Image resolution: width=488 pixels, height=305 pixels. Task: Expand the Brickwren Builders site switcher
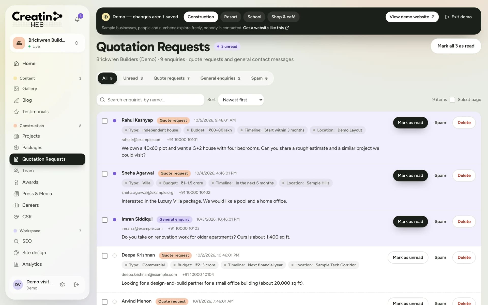point(47,43)
